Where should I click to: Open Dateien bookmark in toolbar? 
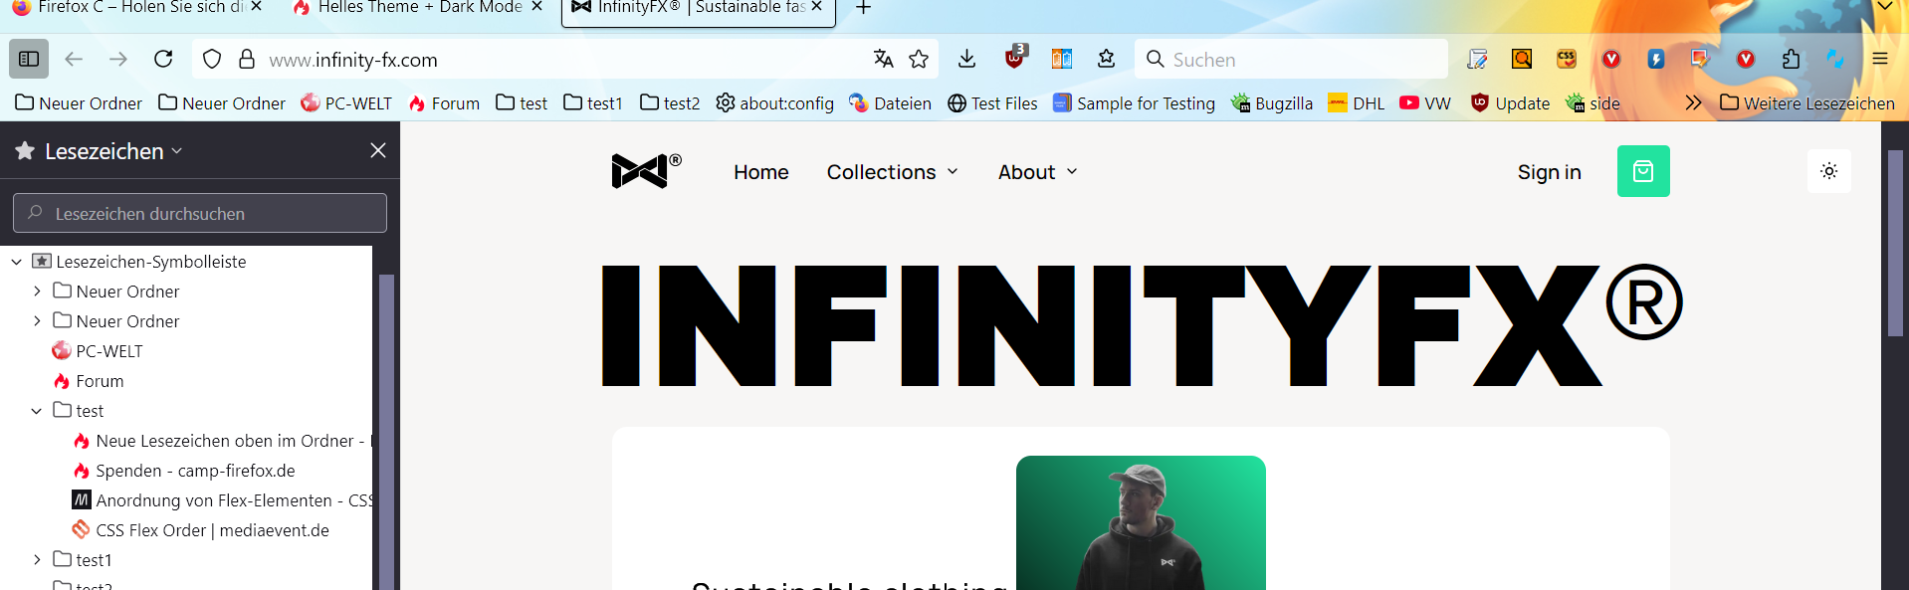click(x=890, y=102)
